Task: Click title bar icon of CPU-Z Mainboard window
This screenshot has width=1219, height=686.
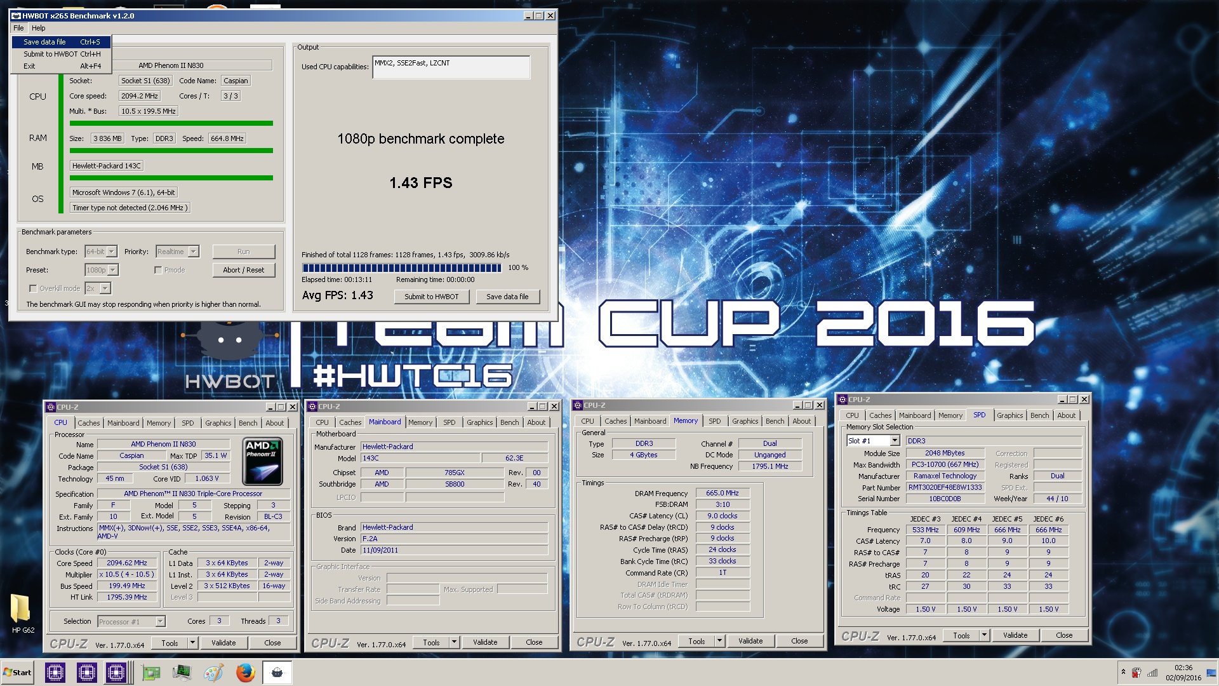Action: [312, 407]
